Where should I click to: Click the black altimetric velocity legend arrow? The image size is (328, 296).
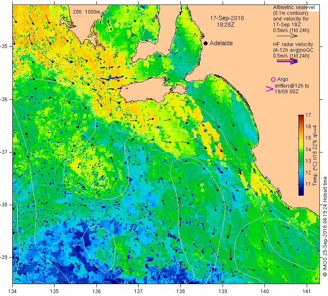pyautogui.click(x=287, y=36)
